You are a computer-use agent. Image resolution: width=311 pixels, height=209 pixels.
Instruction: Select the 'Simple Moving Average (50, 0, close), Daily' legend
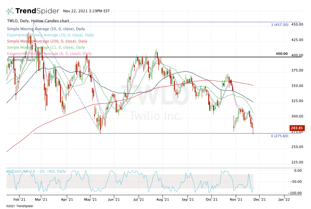click(46, 29)
